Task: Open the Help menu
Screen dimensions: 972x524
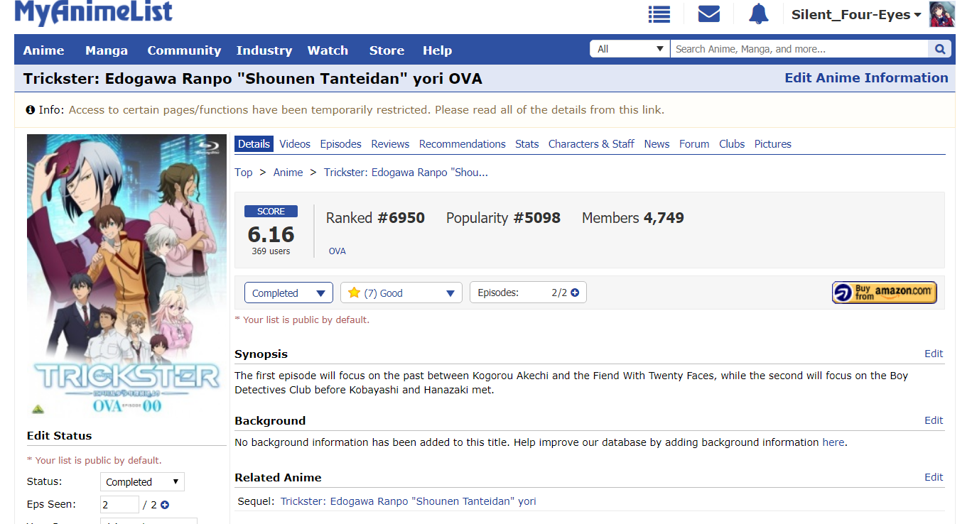Action: point(437,50)
